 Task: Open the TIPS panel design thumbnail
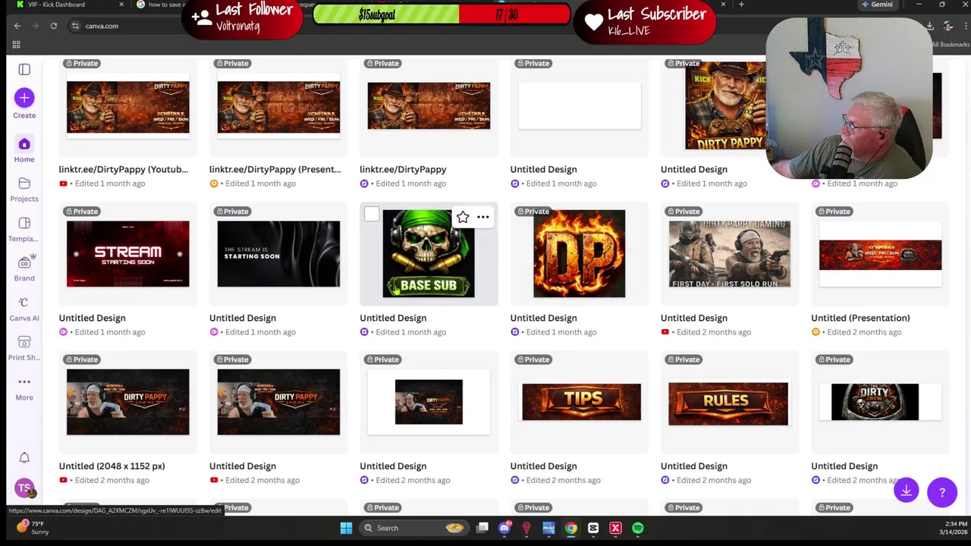tap(581, 402)
